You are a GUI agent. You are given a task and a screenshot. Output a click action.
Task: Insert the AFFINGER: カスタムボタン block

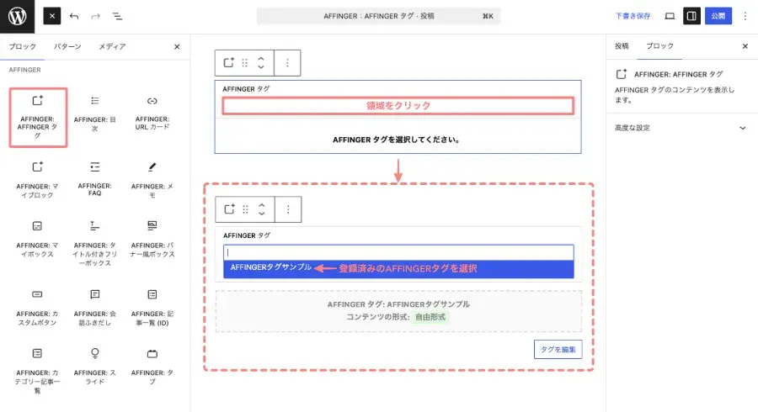pos(37,308)
